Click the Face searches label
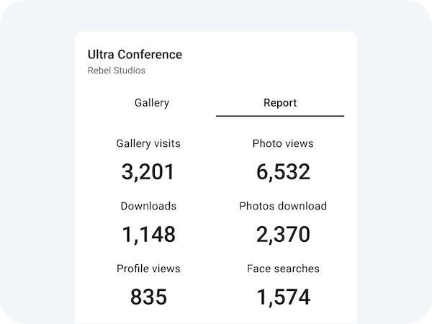432x324 pixels. pos(283,269)
